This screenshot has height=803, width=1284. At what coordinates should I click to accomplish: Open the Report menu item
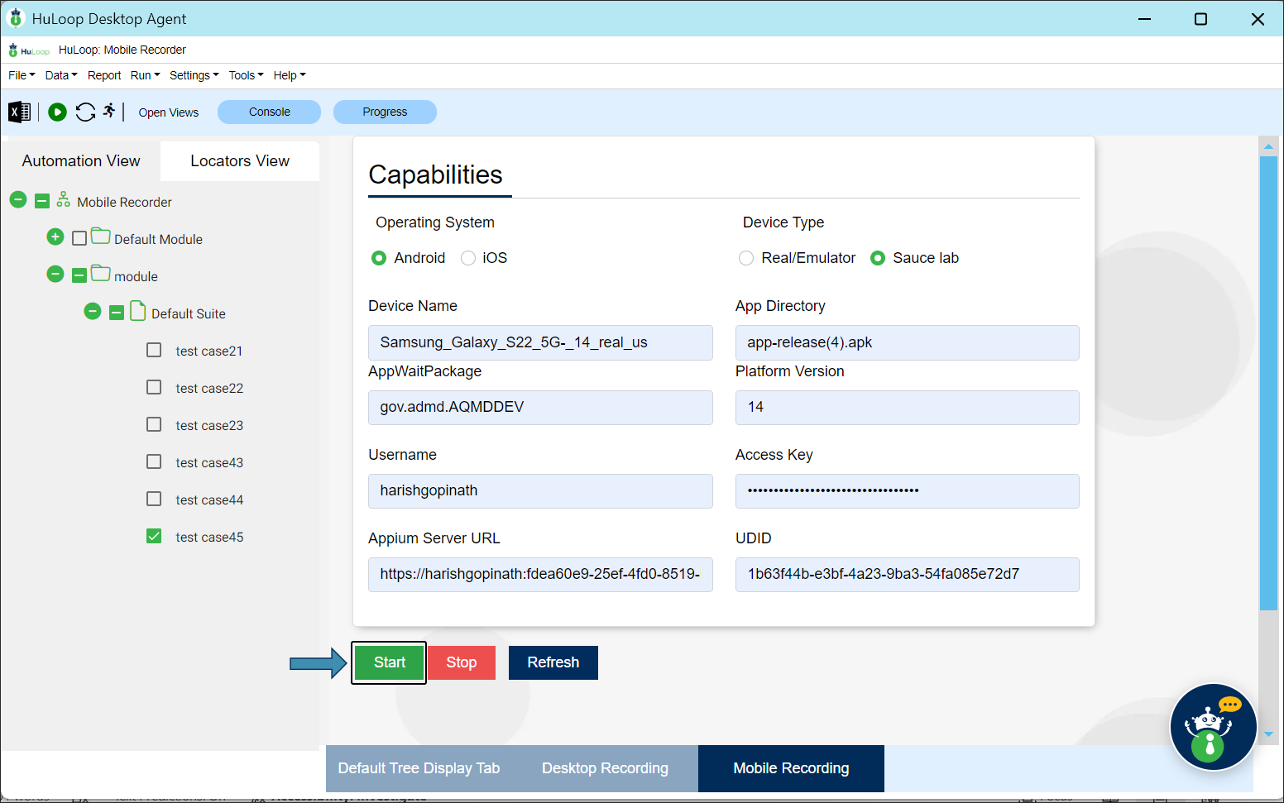click(104, 75)
